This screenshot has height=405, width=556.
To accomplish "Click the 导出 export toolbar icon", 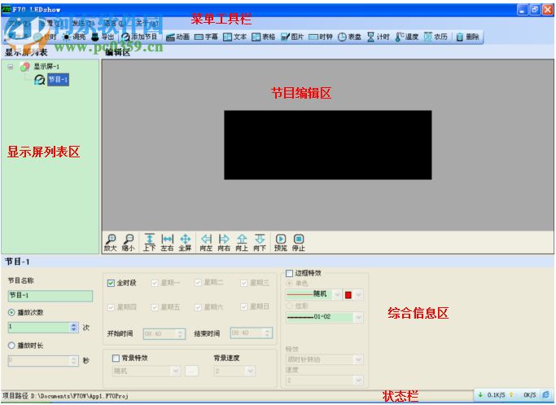I will [x=103, y=37].
